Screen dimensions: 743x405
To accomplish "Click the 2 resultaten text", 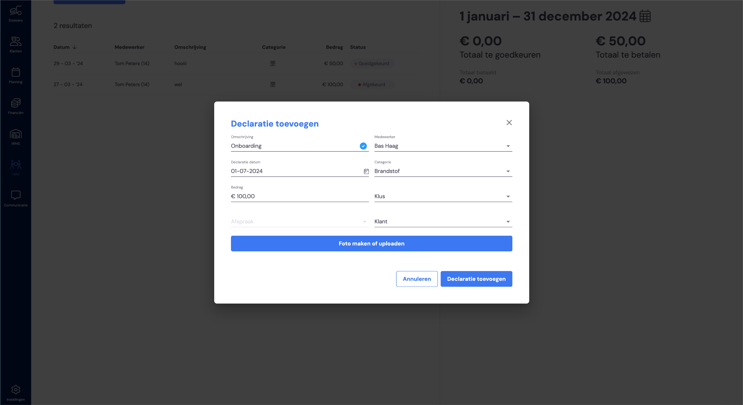I will (73, 26).
